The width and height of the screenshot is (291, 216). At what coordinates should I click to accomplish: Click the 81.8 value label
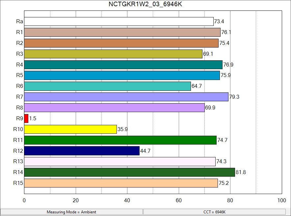point(241,172)
